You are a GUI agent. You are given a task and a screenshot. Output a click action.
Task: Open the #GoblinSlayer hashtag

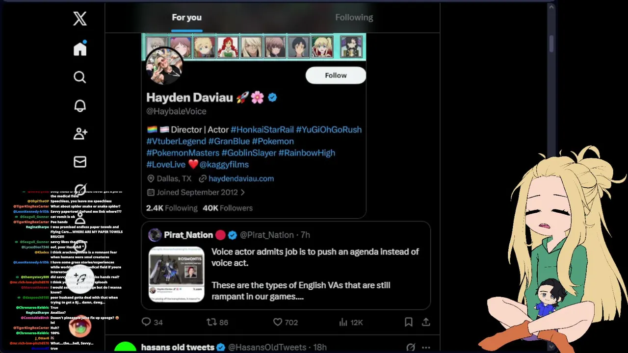249,153
